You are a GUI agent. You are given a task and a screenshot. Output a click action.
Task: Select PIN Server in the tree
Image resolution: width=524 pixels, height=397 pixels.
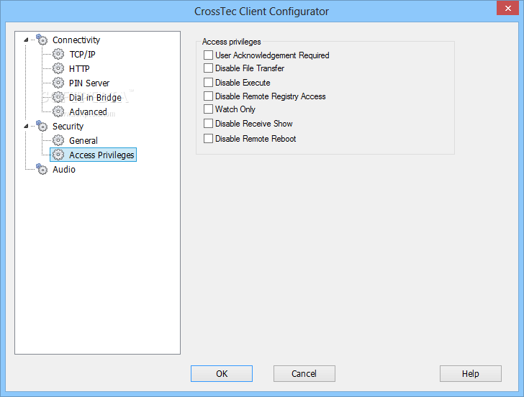click(89, 83)
